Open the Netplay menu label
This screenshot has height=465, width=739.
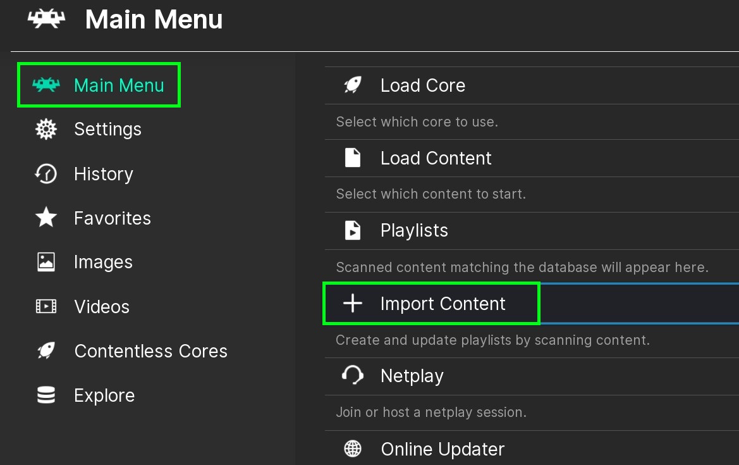coord(412,376)
